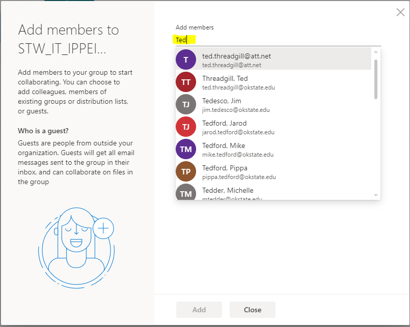Click the red TT avatar for Threadgill, Ted
410x327 pixels.
click(186, 82)
